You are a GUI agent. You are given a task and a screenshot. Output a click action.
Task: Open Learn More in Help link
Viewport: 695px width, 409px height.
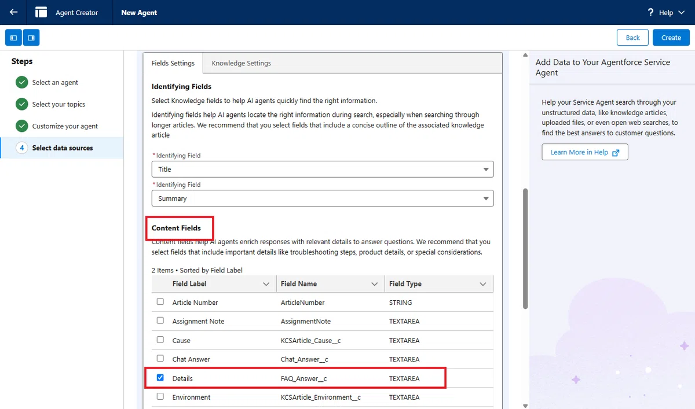(585, 152)
